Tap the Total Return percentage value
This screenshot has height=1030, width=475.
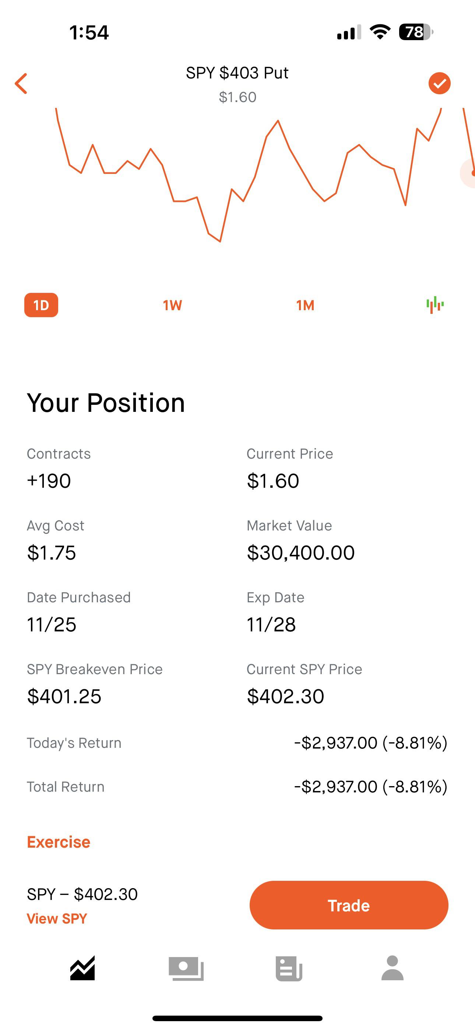(x=415, y=787)
